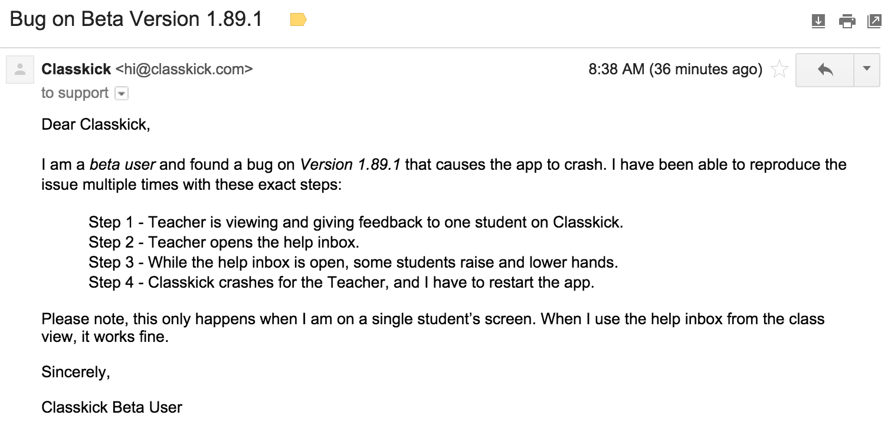The image size is (891, 428).
Task: Reply using the arrow button
Action: [825, 70]
